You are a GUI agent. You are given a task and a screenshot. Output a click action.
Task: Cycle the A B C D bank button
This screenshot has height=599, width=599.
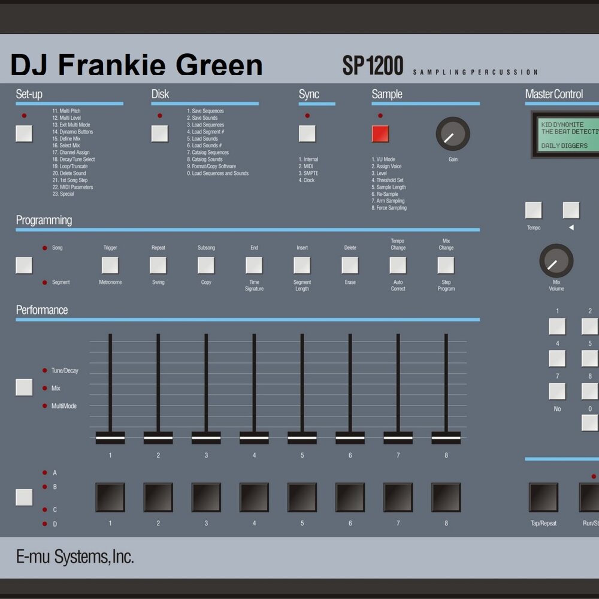pyautogui.click(x=24, y=497)
